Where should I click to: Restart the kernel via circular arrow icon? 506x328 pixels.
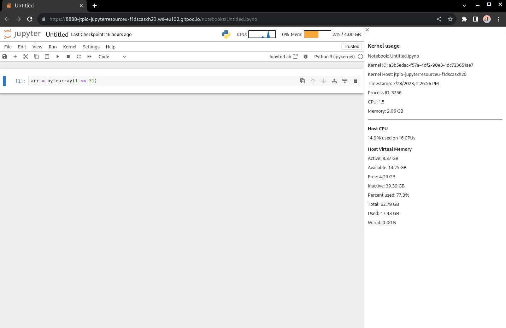pyautogui.click(x=79, y=56)
